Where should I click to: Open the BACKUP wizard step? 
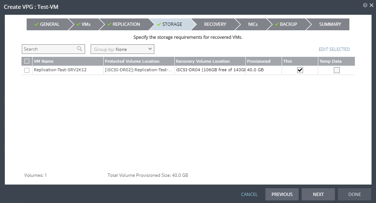(286, 24)
